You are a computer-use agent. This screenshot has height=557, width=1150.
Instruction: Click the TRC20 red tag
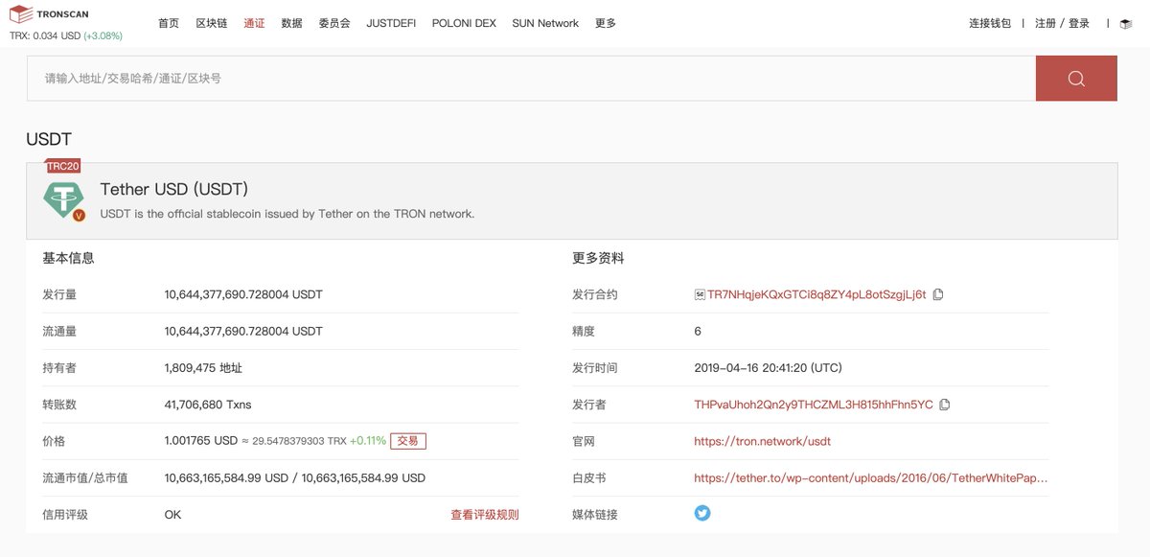tap(62, 166)
